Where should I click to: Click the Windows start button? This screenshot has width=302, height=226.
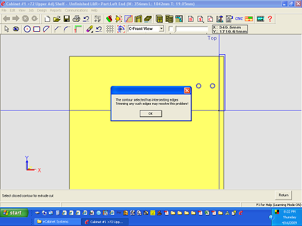(14, 213)
